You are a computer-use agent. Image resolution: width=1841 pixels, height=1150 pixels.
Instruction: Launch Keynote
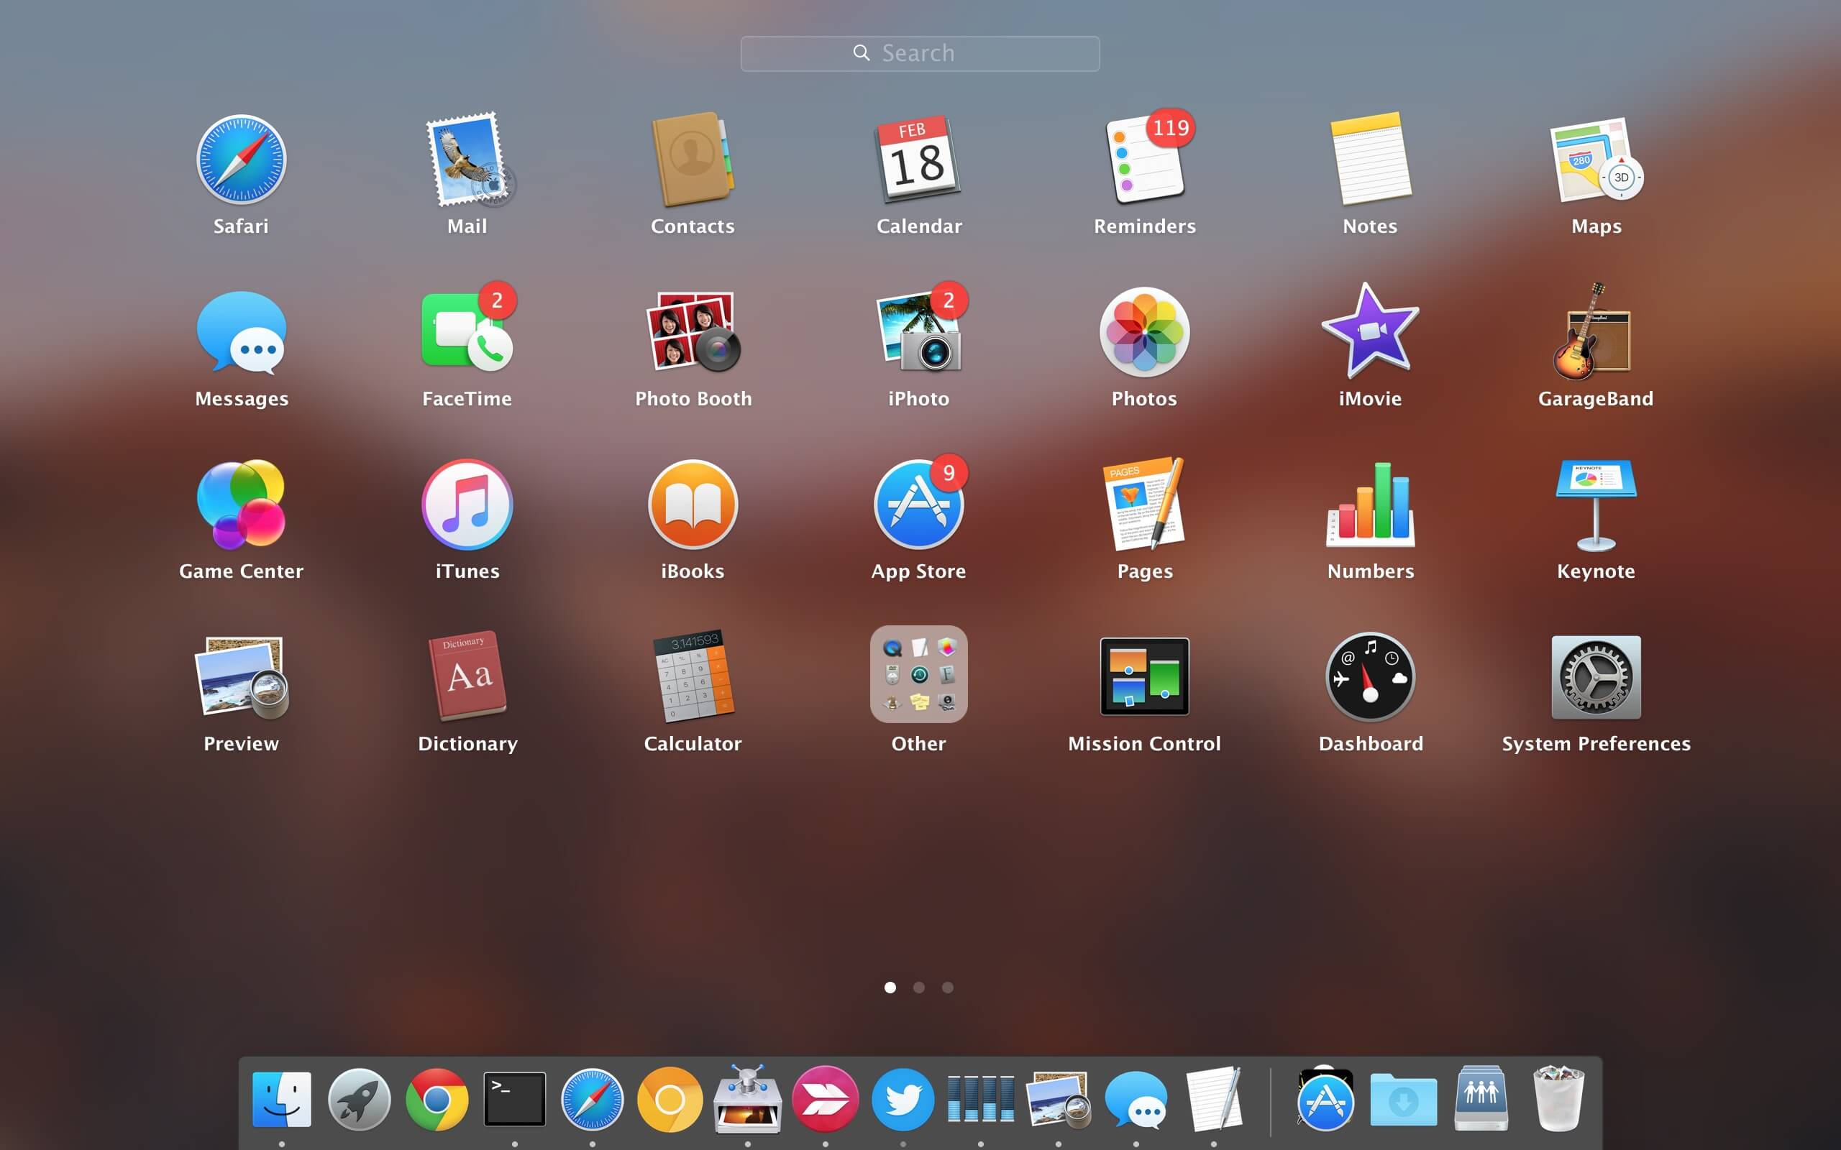[x=1594, y=506]
